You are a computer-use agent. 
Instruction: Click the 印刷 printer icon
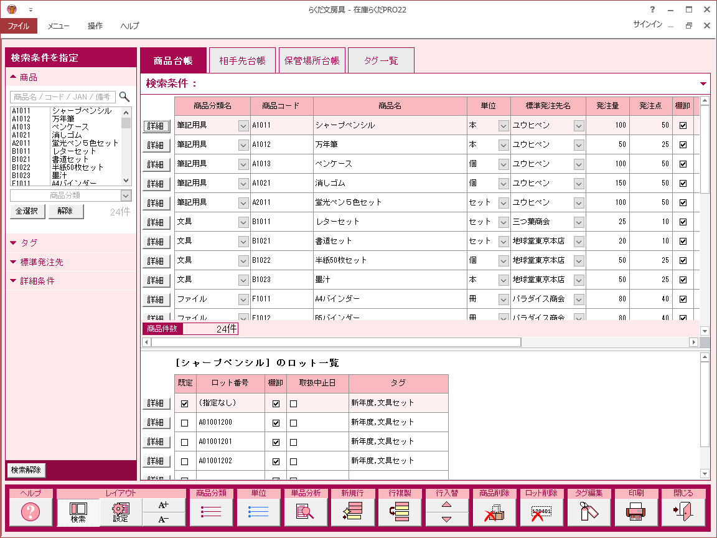pos(636,511)
